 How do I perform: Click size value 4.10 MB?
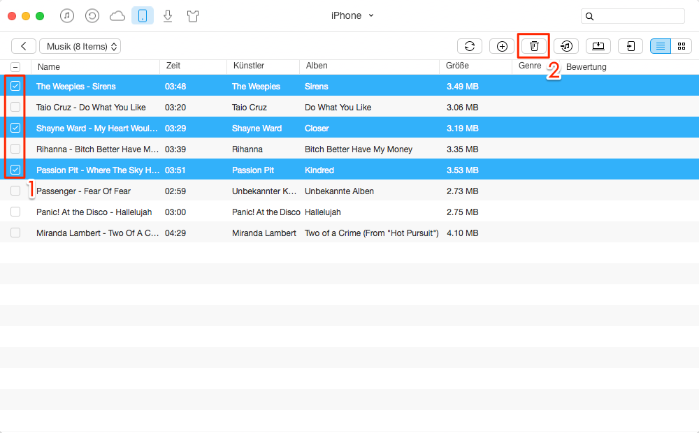point(462,233)
